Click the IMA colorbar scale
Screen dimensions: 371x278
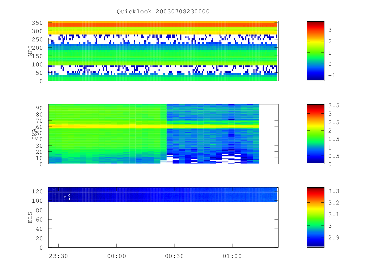pos(315,134)
